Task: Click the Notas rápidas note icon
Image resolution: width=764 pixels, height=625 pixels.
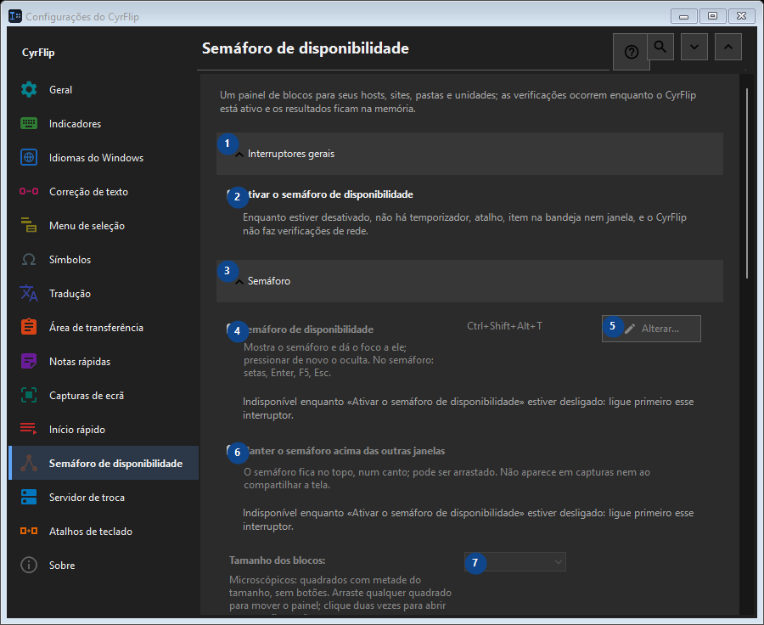Action: click(x=29, y=361)
